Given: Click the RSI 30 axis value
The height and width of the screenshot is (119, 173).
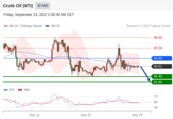Looking at the screenshot, I should (156, 107).
